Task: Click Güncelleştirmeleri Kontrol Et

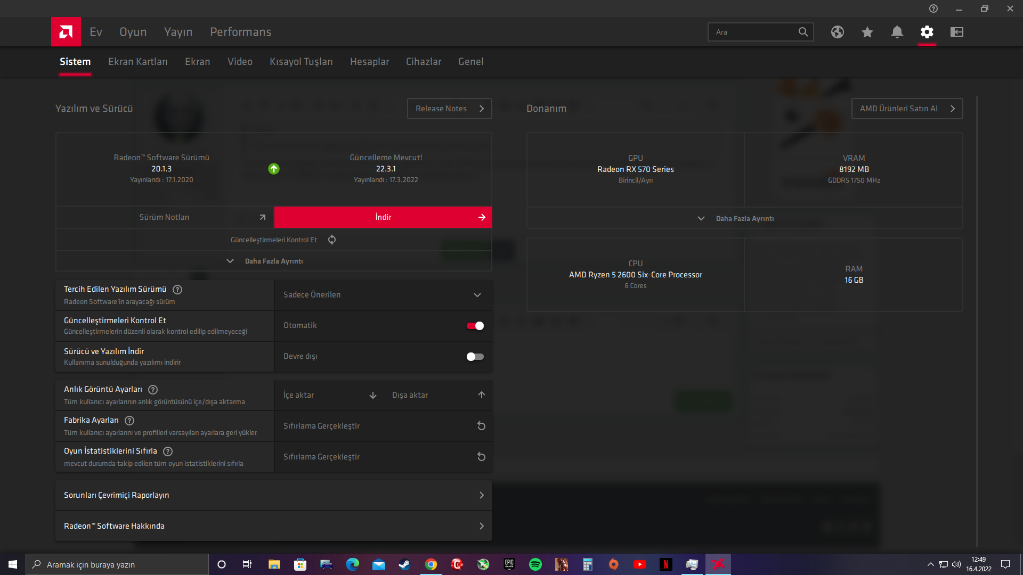Action: pos(274,240)
